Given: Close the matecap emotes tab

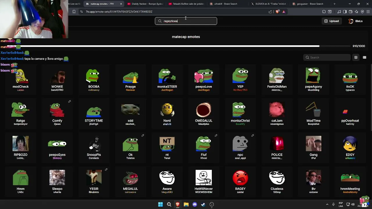Looking at the screenshot, I should pos(121,4).
